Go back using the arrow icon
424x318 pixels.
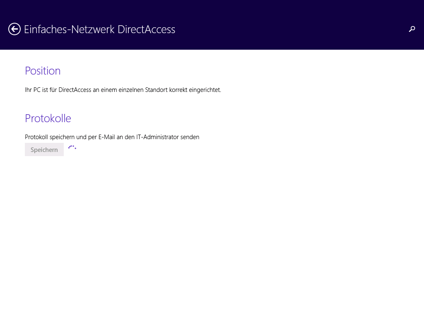(x=14, y=29)
